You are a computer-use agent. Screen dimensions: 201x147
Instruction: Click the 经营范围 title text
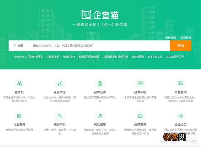coord(100,92)
